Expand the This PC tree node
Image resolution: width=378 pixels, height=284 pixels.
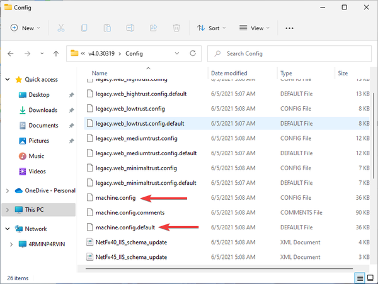[8, 210]
